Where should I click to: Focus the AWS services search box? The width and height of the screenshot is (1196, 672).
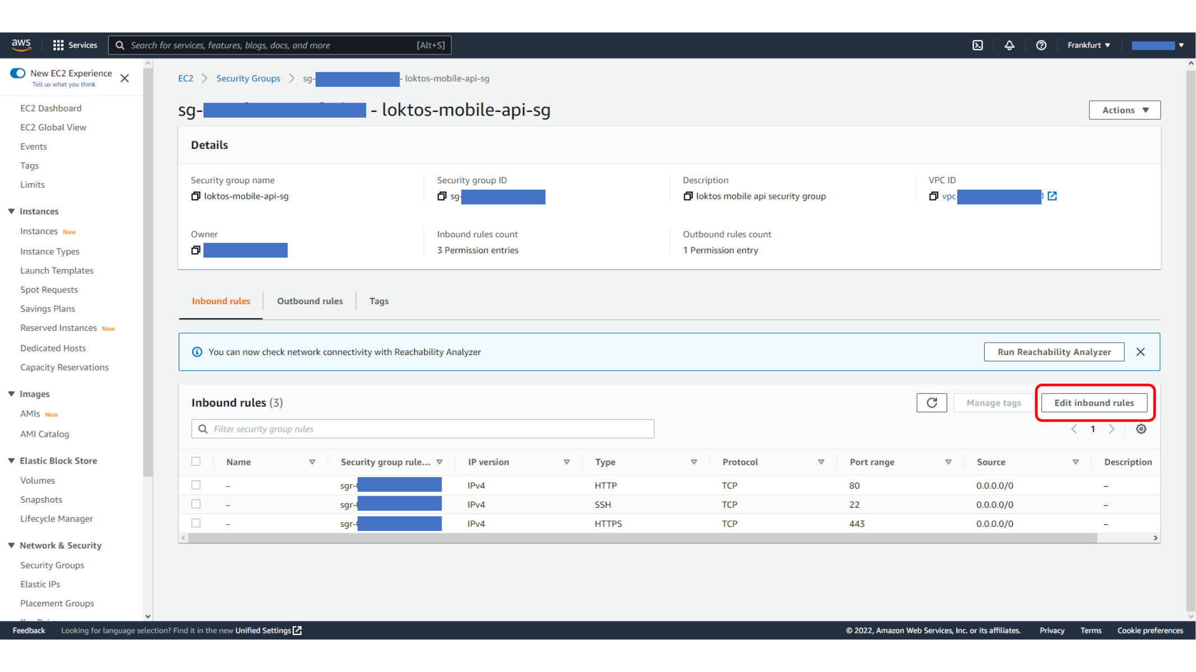point(280,45)
